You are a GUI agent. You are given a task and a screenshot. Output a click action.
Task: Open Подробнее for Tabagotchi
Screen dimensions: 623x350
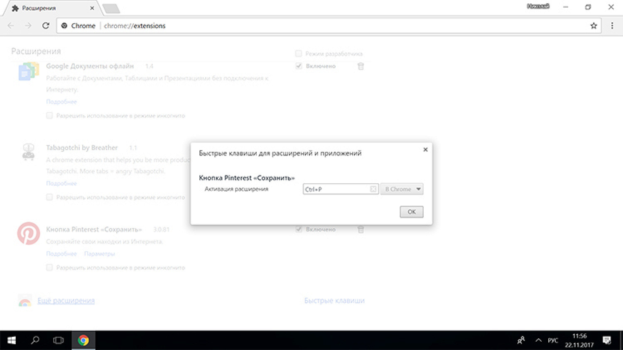tap(61, 183)
